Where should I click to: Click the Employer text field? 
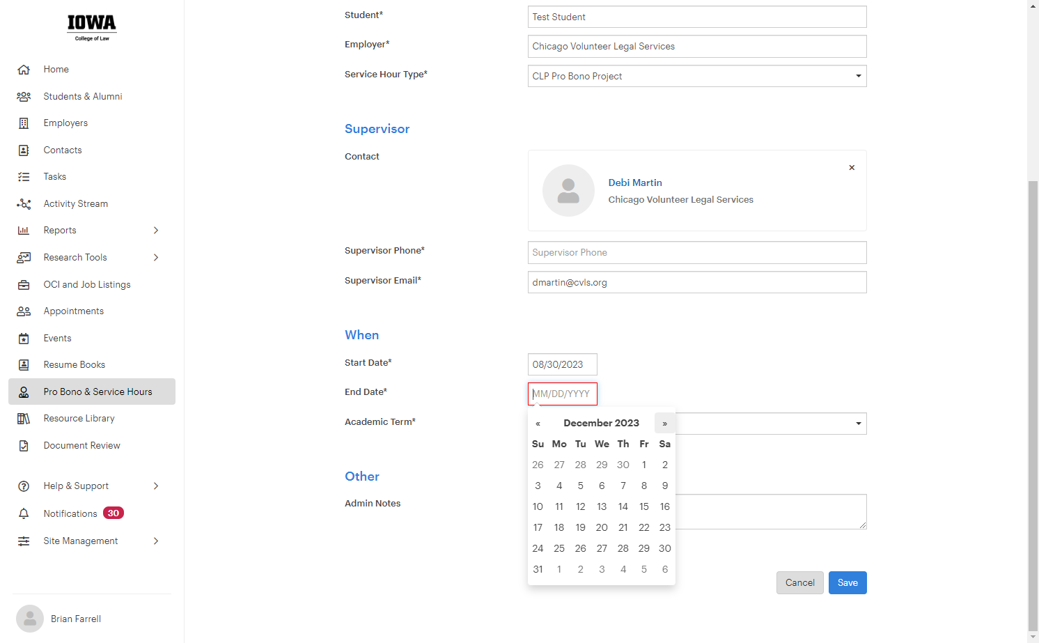[x=697, y=47]
